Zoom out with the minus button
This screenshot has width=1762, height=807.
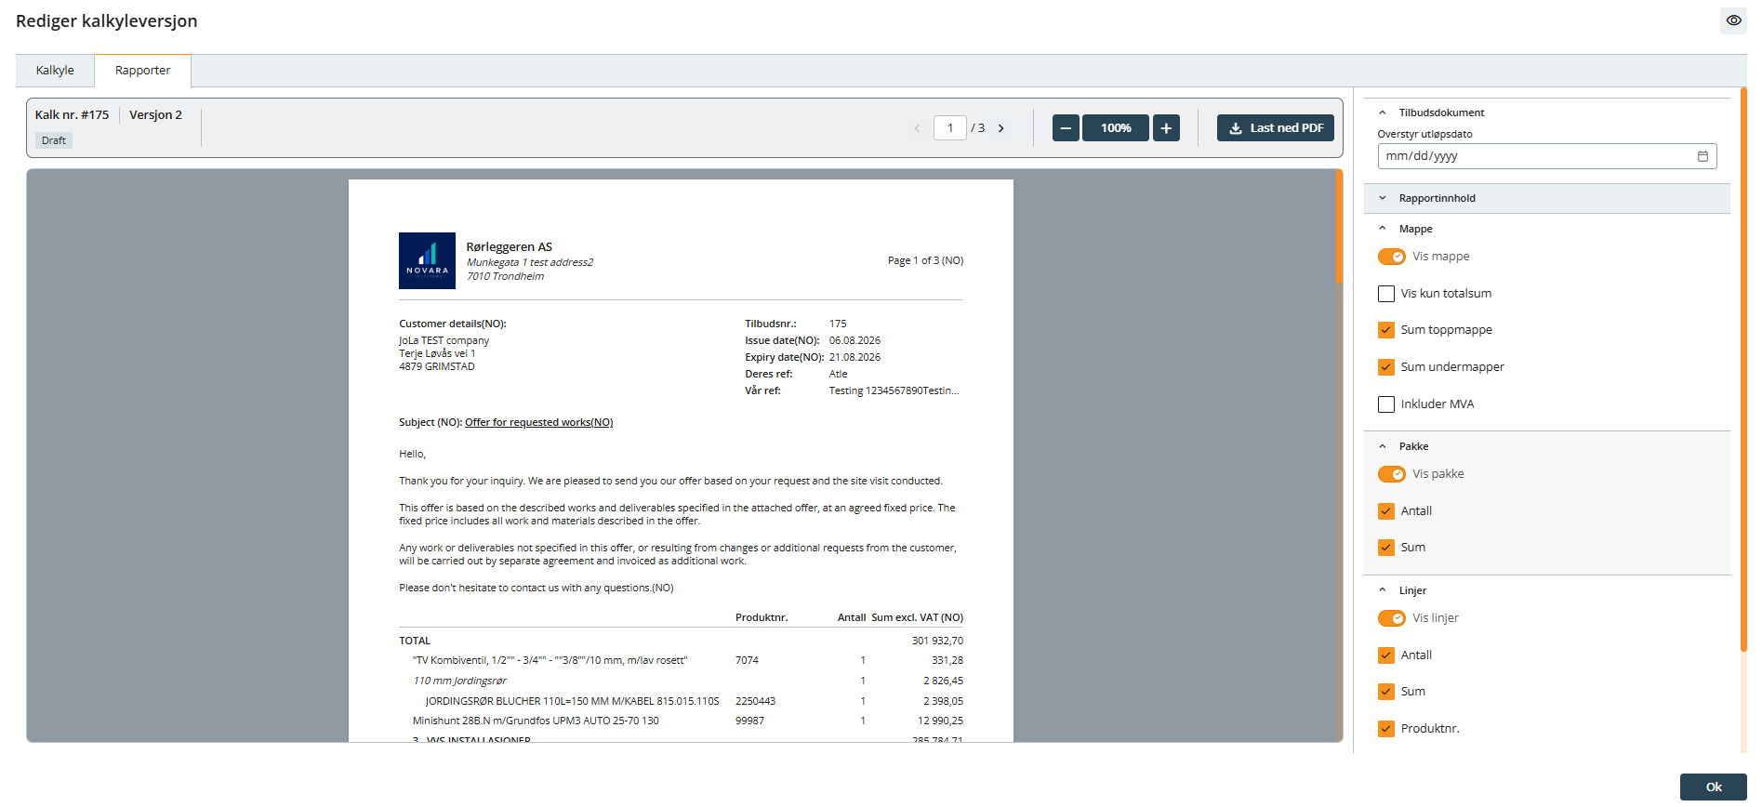tap(1066, 128)
